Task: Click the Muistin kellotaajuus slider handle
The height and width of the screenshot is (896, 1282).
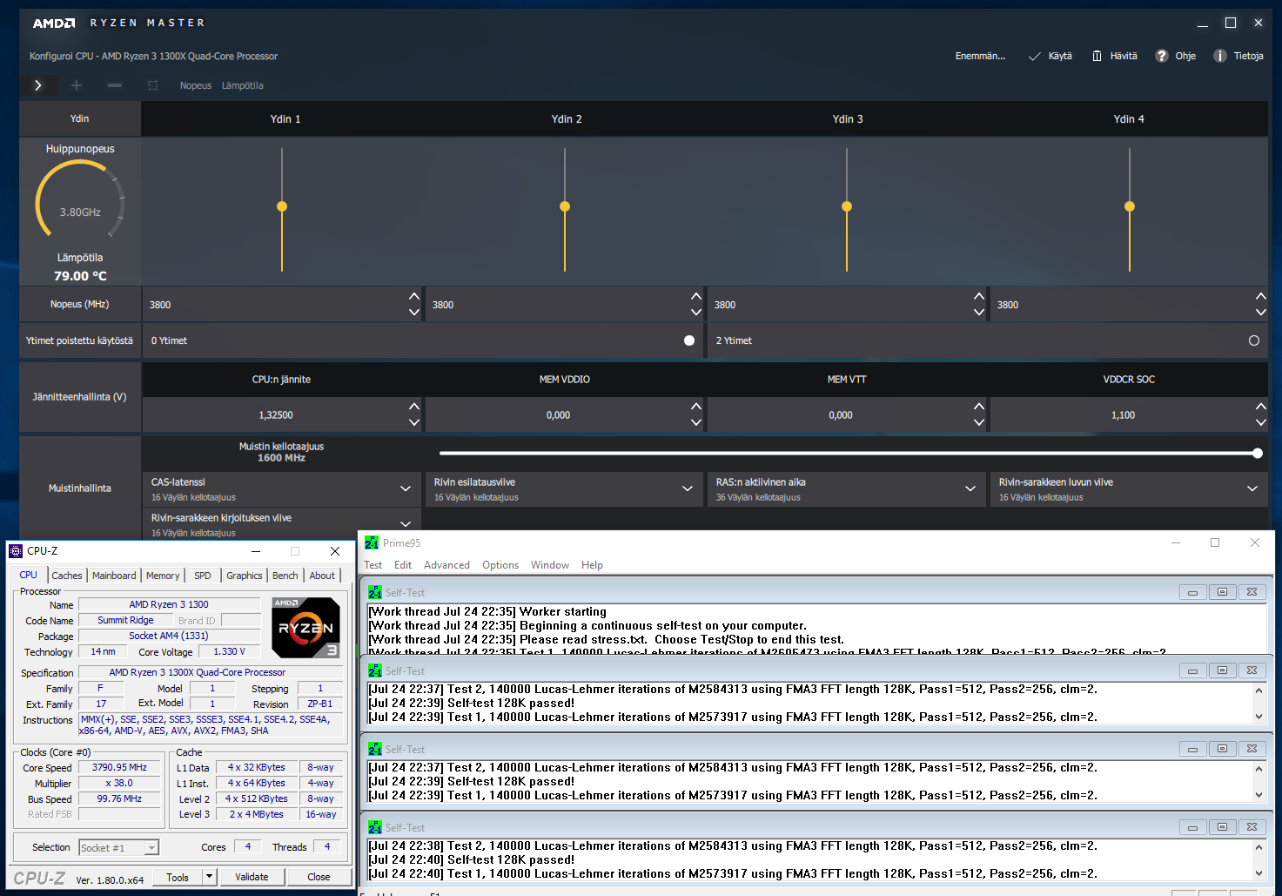Action: 1258,453
